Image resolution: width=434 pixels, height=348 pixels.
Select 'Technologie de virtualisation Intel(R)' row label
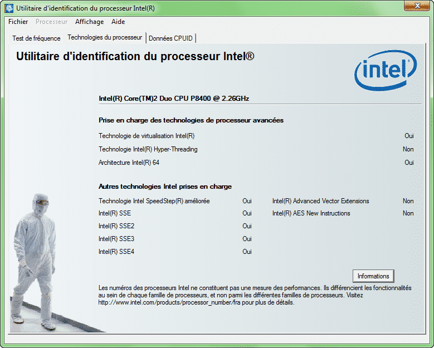(147, 136)
